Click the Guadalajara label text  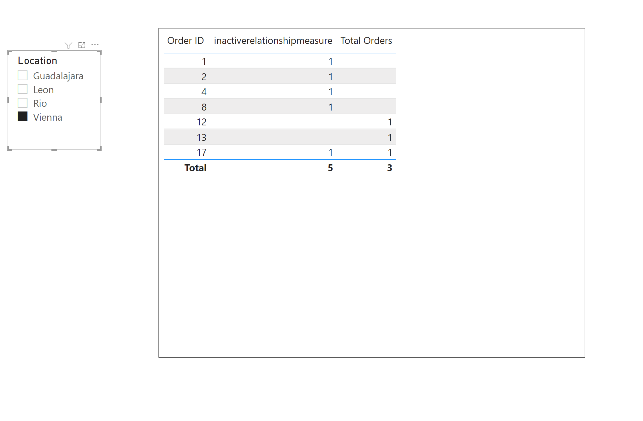[x=58, y=76]
